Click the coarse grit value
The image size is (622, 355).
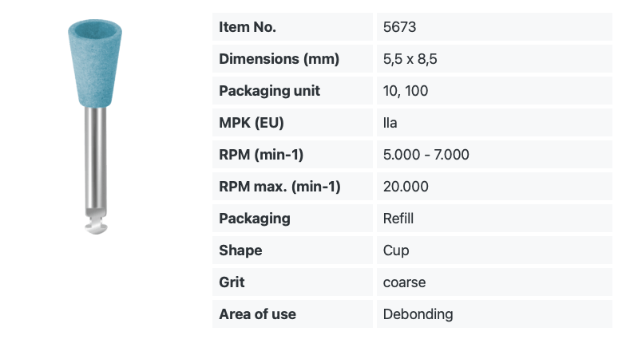(x=404, y=282)
